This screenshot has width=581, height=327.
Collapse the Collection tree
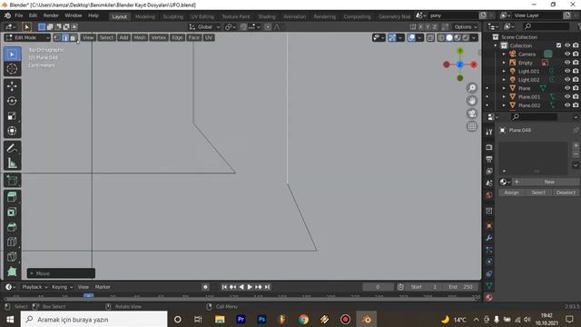point(496,45)
